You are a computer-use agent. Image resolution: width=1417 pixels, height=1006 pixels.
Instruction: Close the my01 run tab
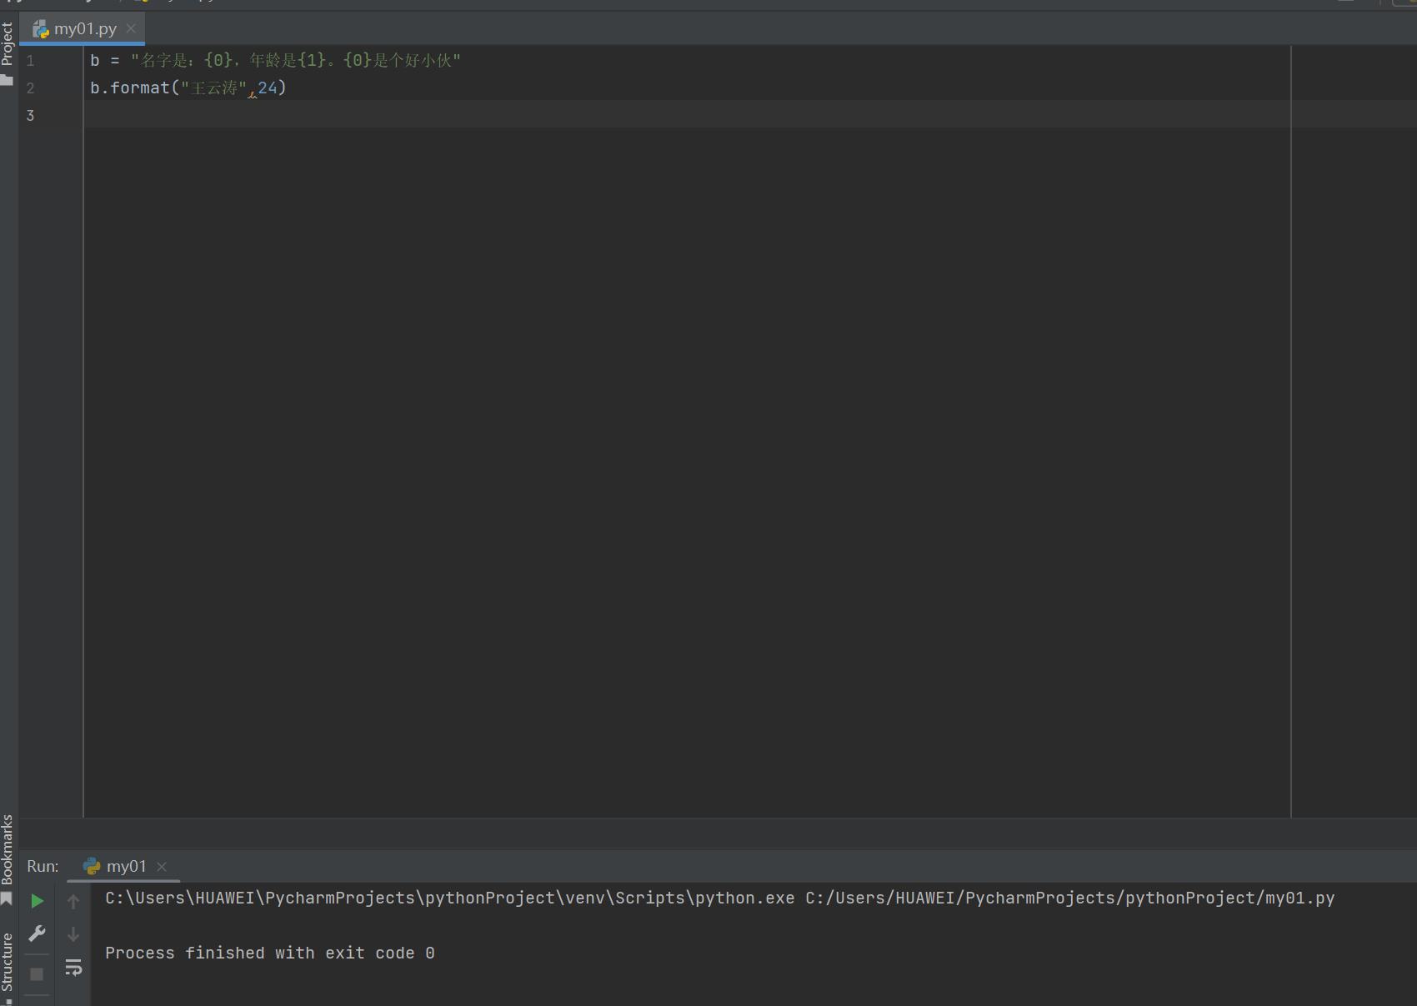pyautogui.click(x=162, y=867)
